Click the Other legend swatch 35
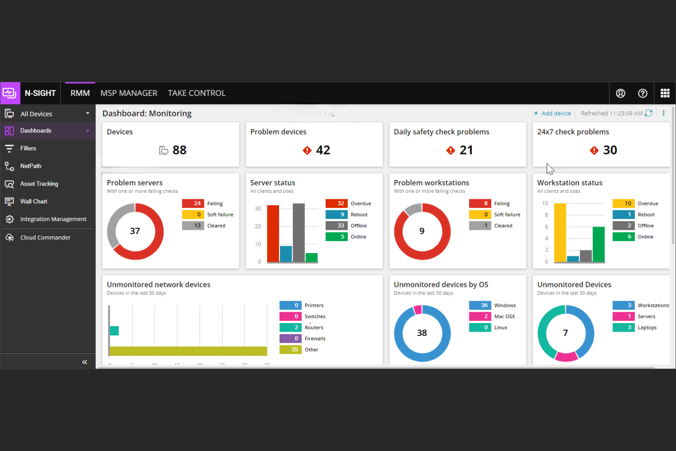 pos(290,350)
